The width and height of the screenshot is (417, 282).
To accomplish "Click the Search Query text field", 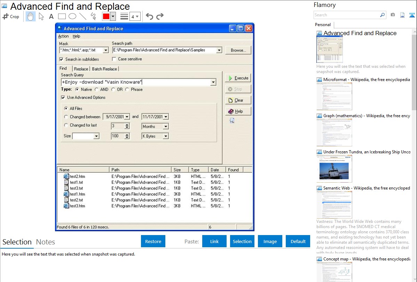I will pos(136,82).
